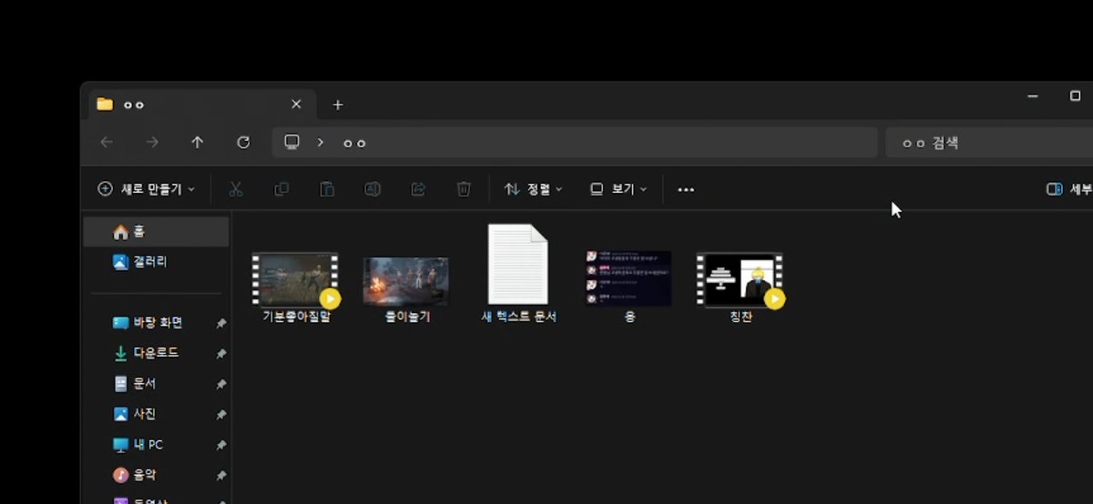The height and width of the screenshot is (504, 1093).
Task: Click the Copy icon in toolbar
Action: pyautogui.click(x=281, y=189)
